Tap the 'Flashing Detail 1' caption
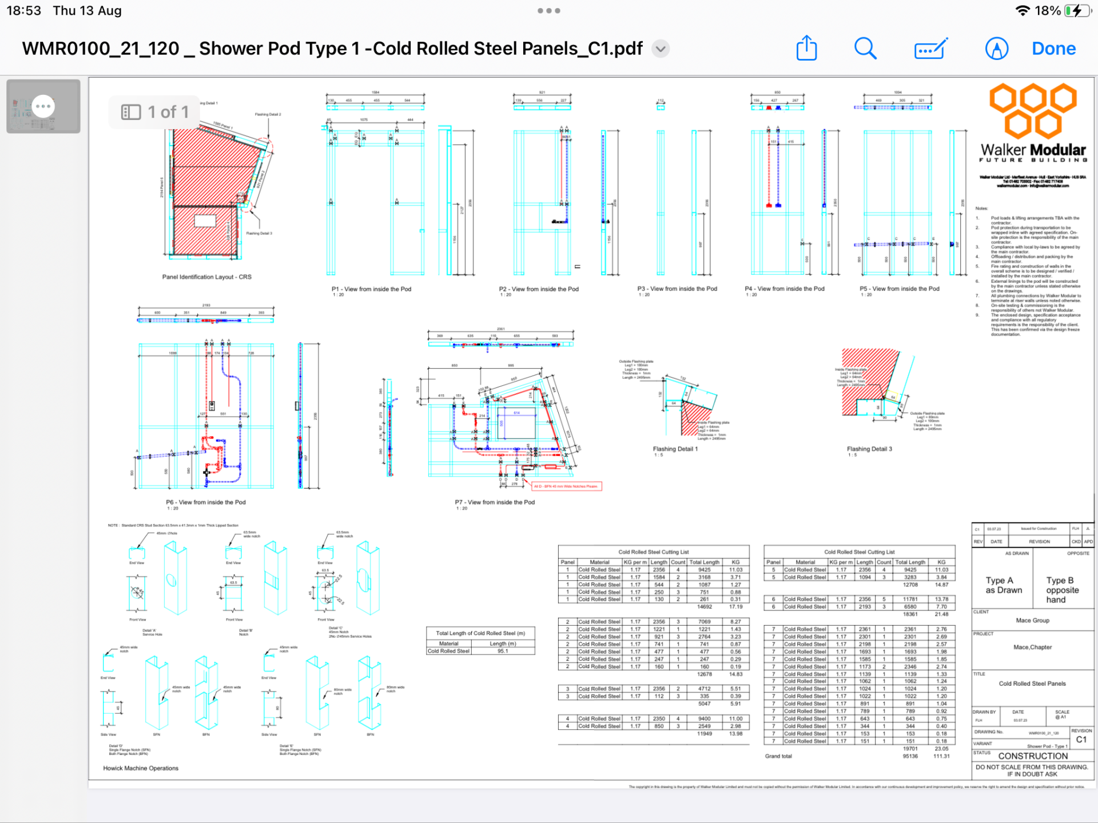Screen dimensions: 1098x823 click(x=675, y=449)
